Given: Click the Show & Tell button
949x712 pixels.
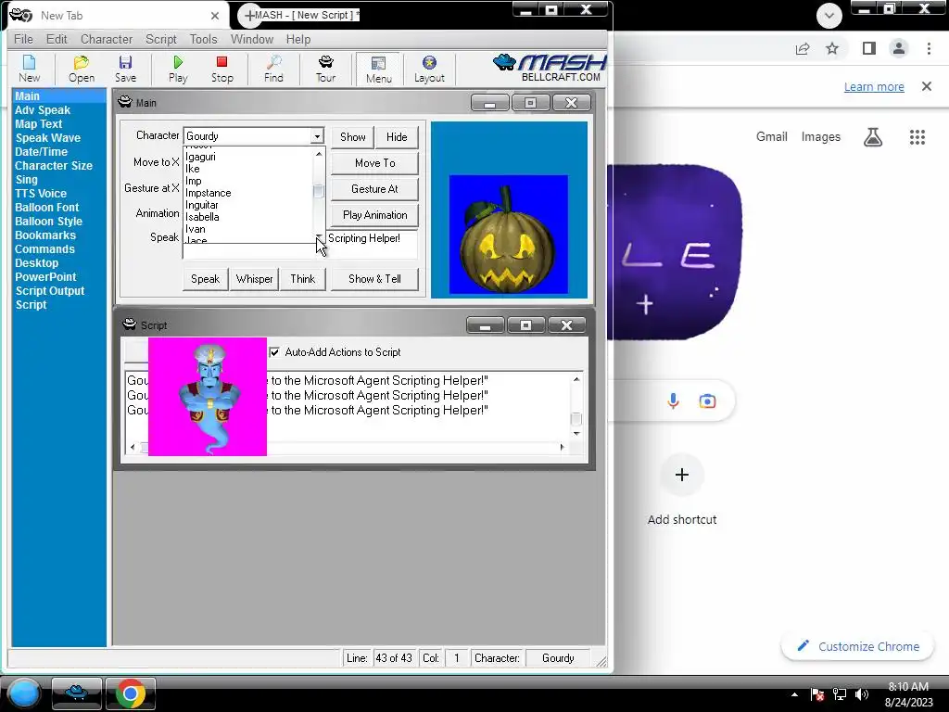Looking at the screenshot, I should pyautogui.click(x=374, y=279).
